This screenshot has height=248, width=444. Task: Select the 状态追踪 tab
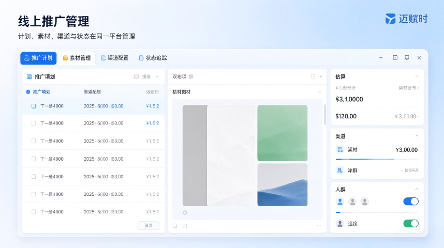click(153, 58)
